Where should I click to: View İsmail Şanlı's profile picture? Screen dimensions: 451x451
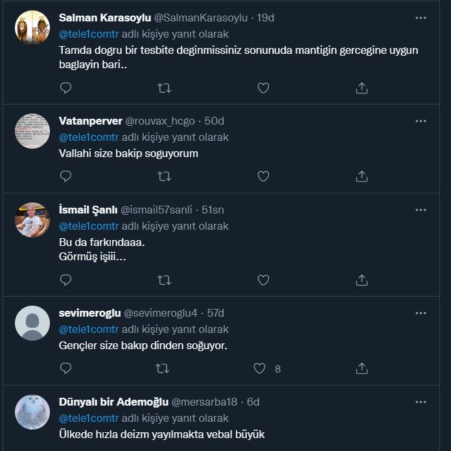[32, 220]
